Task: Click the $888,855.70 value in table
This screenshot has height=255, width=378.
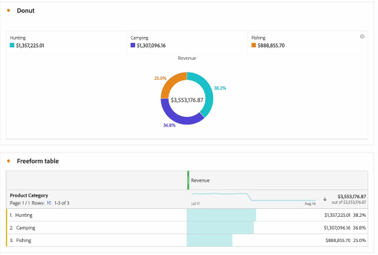Action: click(x=338, y=240)
